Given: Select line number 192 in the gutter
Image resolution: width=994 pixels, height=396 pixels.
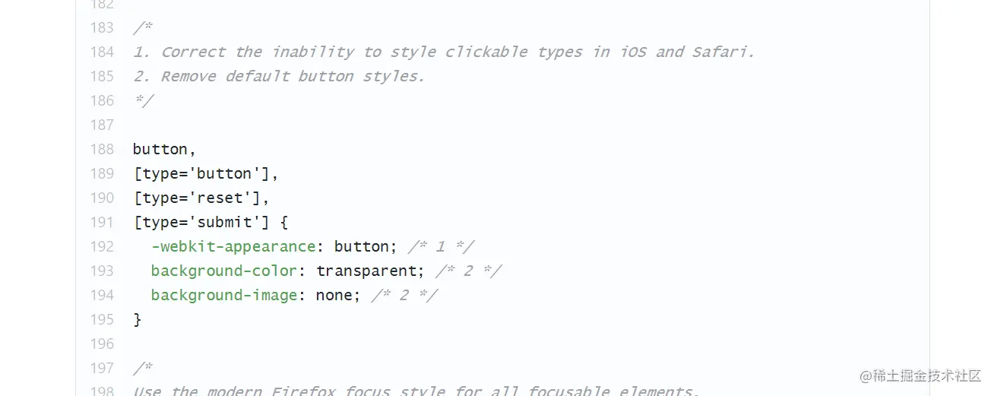Looking at the screenshot, I should (102, 246).
